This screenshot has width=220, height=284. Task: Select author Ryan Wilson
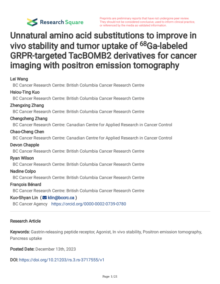click(x=22, y=158)
